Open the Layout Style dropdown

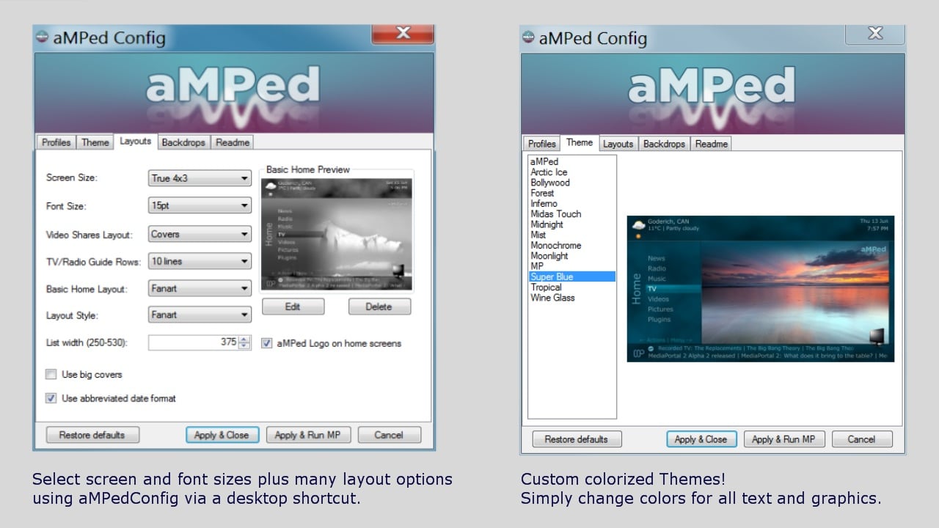200,315
